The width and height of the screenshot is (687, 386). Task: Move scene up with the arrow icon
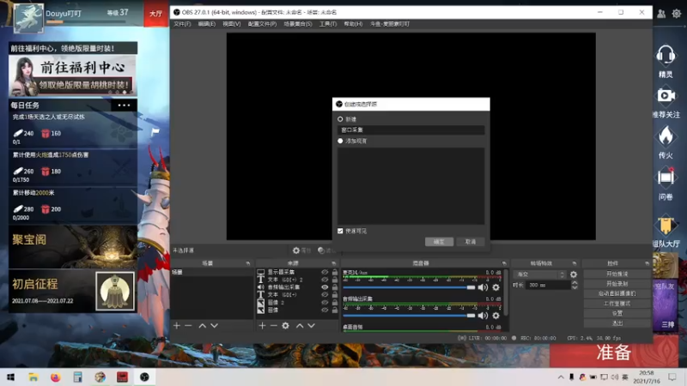202,326
